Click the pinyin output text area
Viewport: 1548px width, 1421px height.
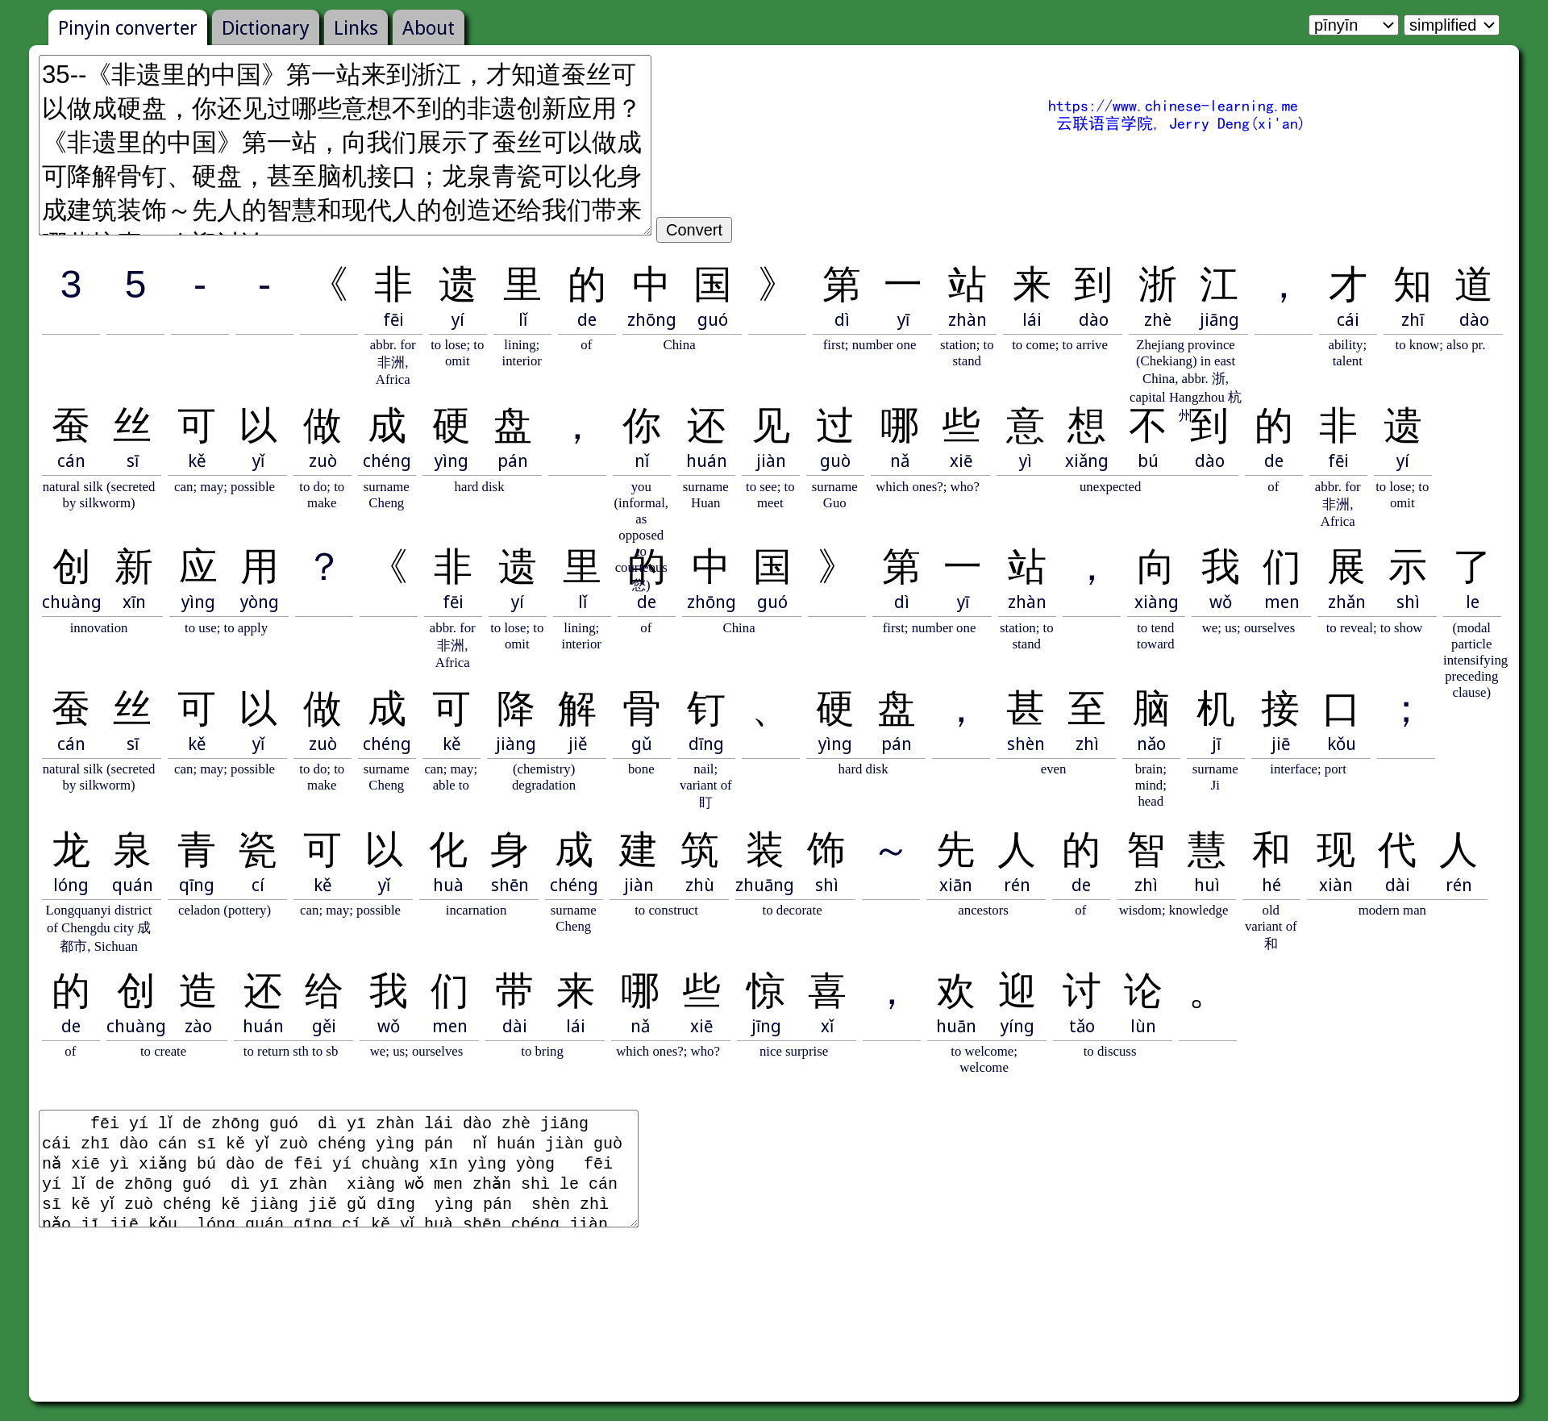pos(339,1169)
